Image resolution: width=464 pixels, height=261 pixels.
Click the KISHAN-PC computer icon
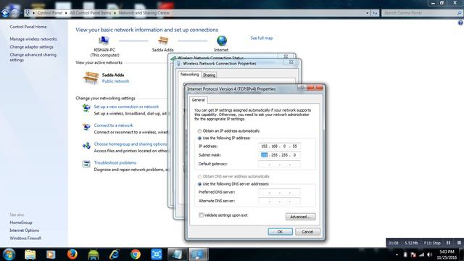104,41
